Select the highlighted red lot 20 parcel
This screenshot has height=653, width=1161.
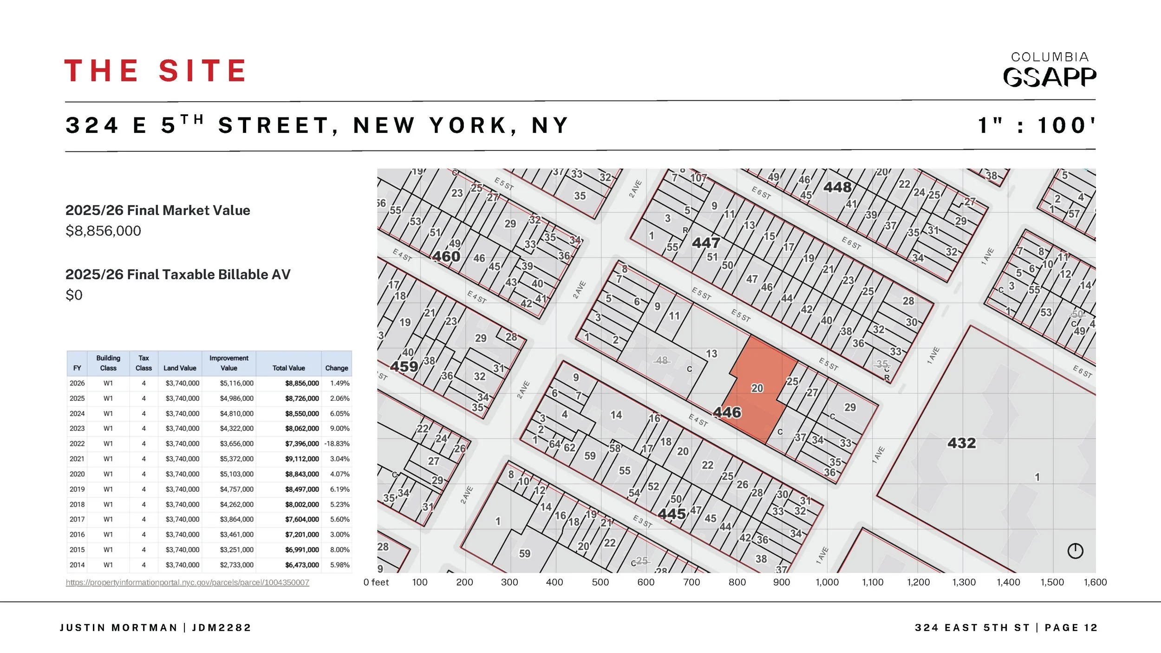point(756,388)
